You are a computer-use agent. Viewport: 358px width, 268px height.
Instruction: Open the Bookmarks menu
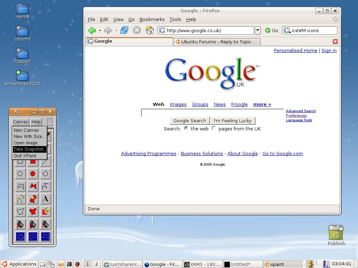click(152, 20)
